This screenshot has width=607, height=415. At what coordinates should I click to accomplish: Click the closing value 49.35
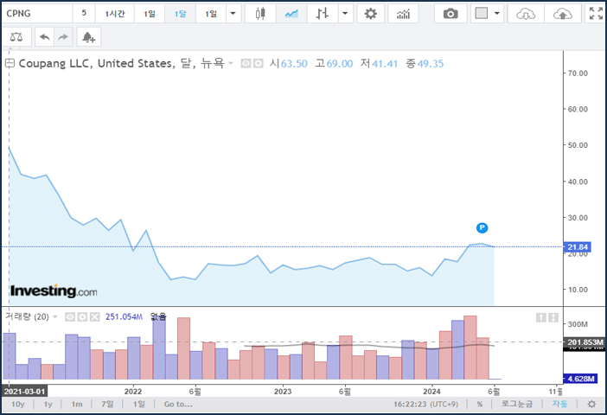point(430,63)
